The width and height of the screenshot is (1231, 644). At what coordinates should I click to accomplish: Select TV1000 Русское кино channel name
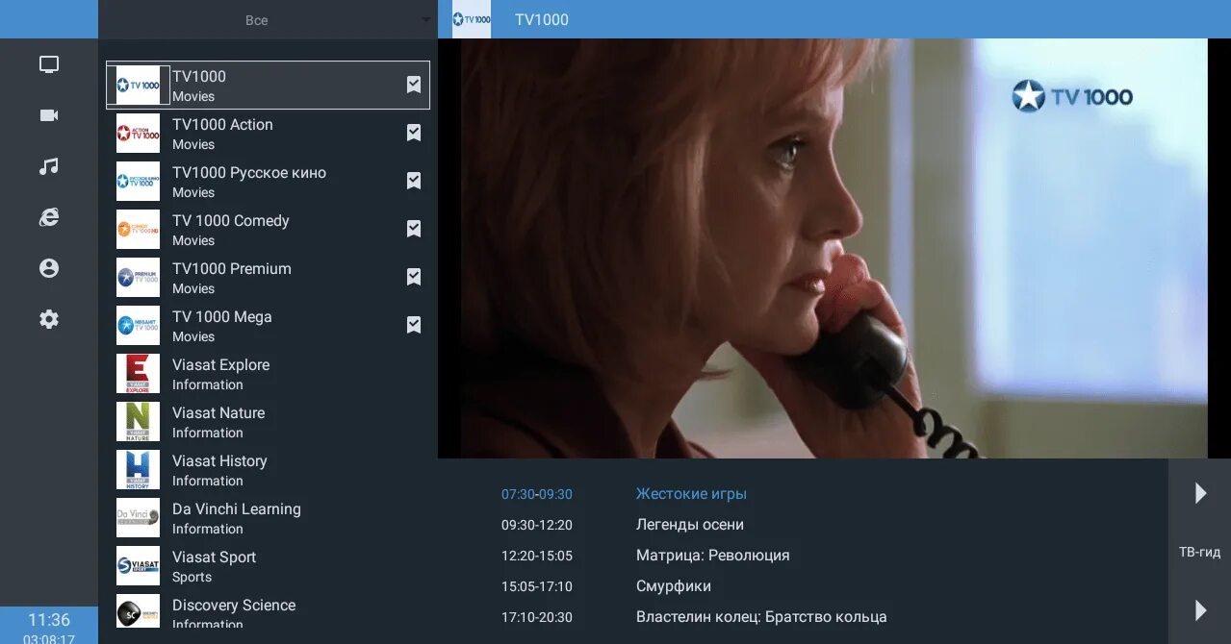(x=249, y=173)
